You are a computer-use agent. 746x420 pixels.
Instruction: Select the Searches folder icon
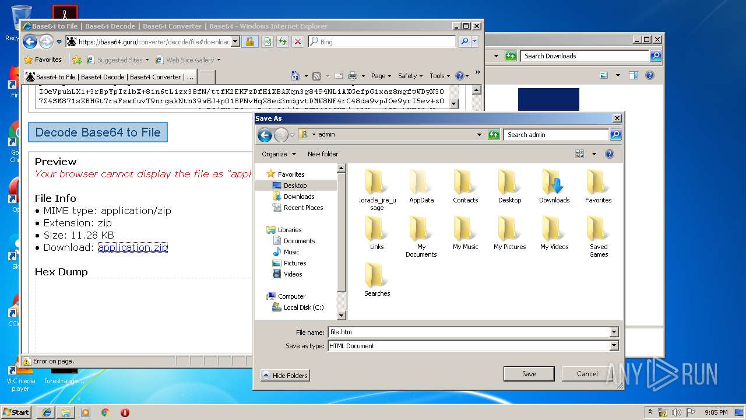click(377, 280)
